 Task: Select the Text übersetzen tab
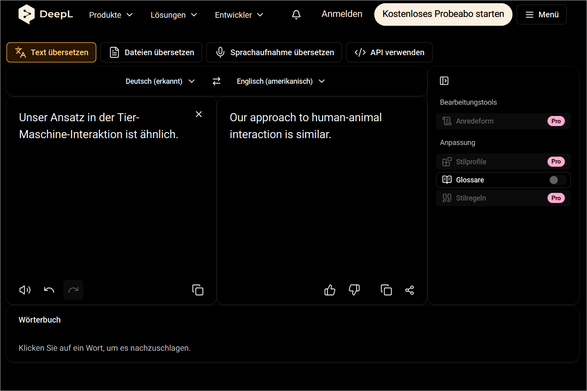click(x=51, y=52)
